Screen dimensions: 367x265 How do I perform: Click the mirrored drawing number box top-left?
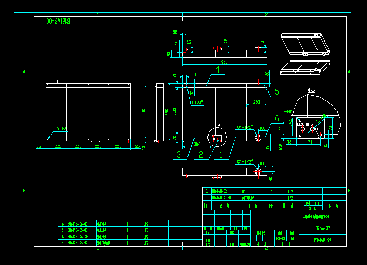click(x=58, y=21)
